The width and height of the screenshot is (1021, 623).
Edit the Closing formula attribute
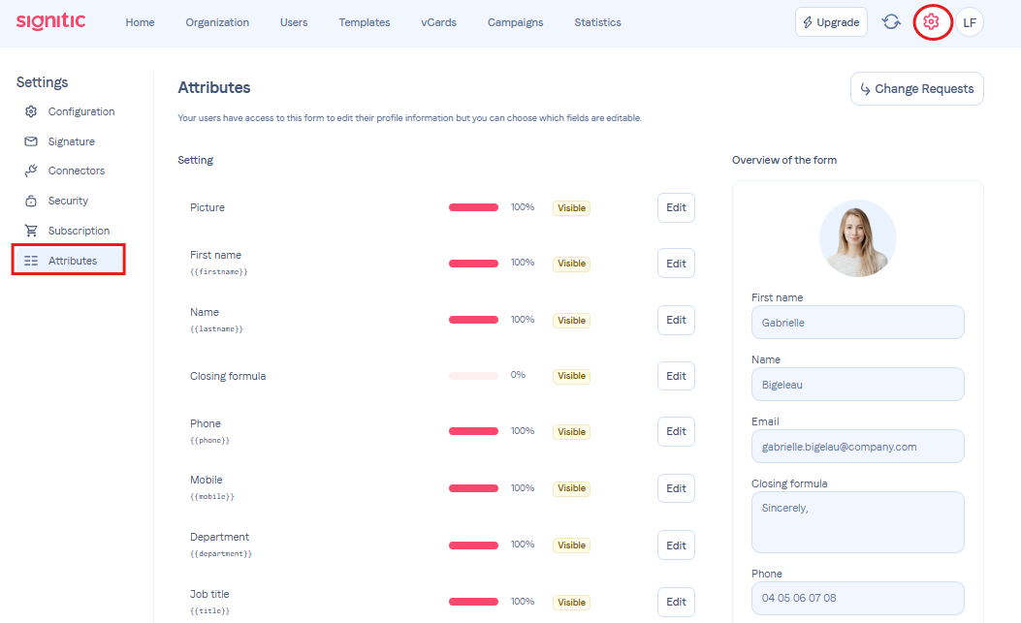[676, 376]
